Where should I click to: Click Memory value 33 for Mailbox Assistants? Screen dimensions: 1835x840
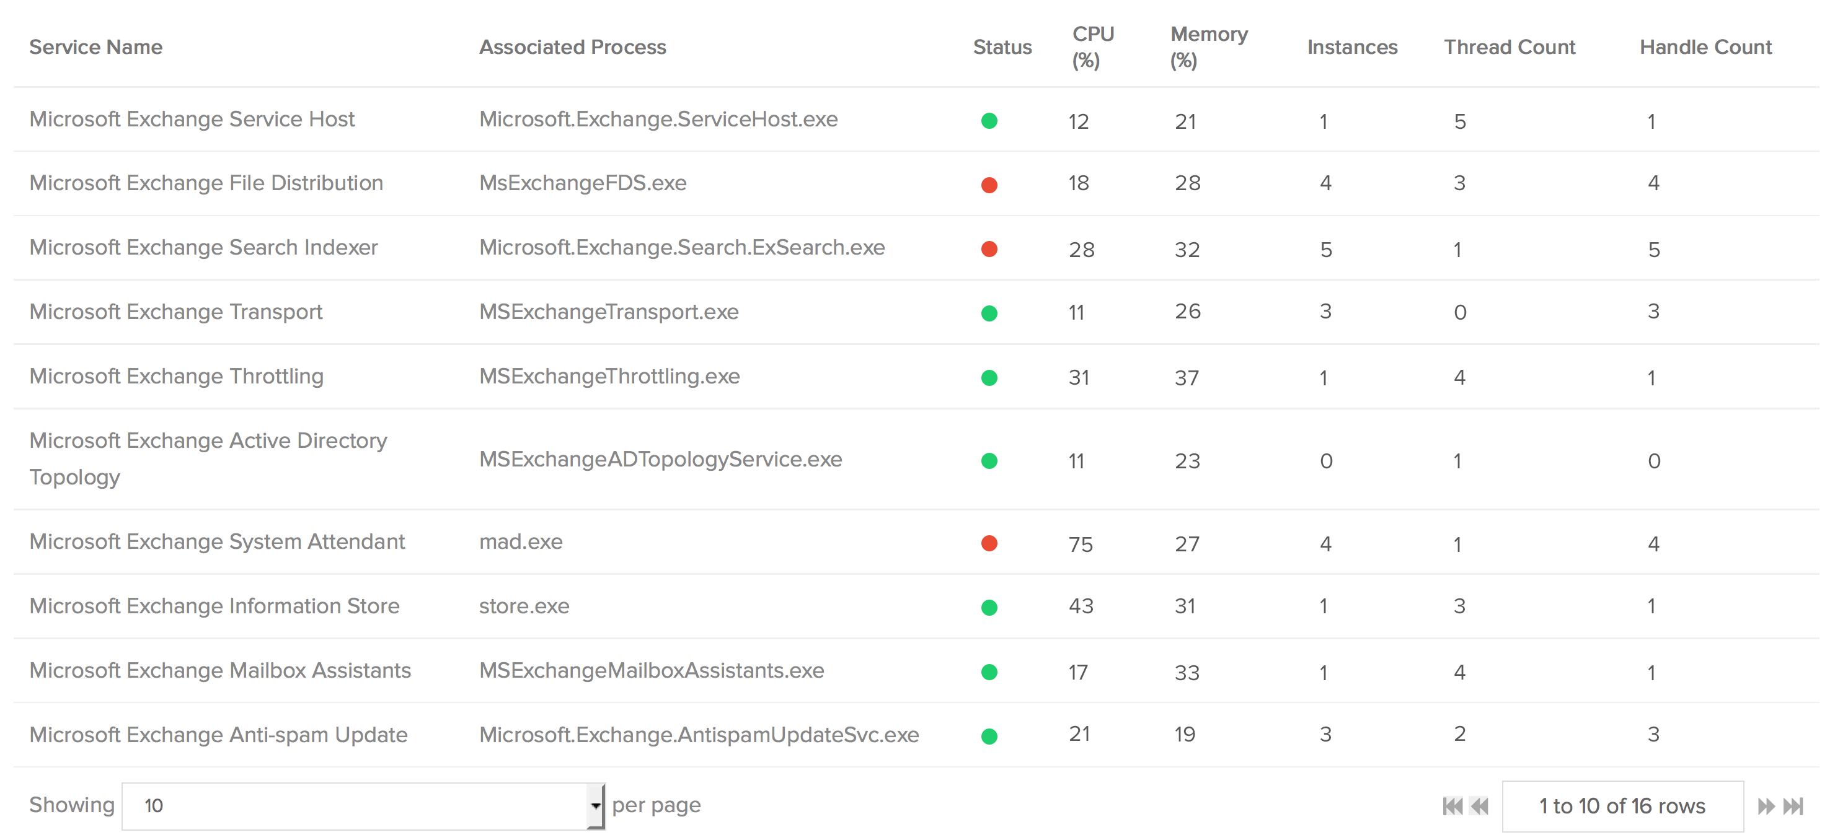(x=1187, y=673)
